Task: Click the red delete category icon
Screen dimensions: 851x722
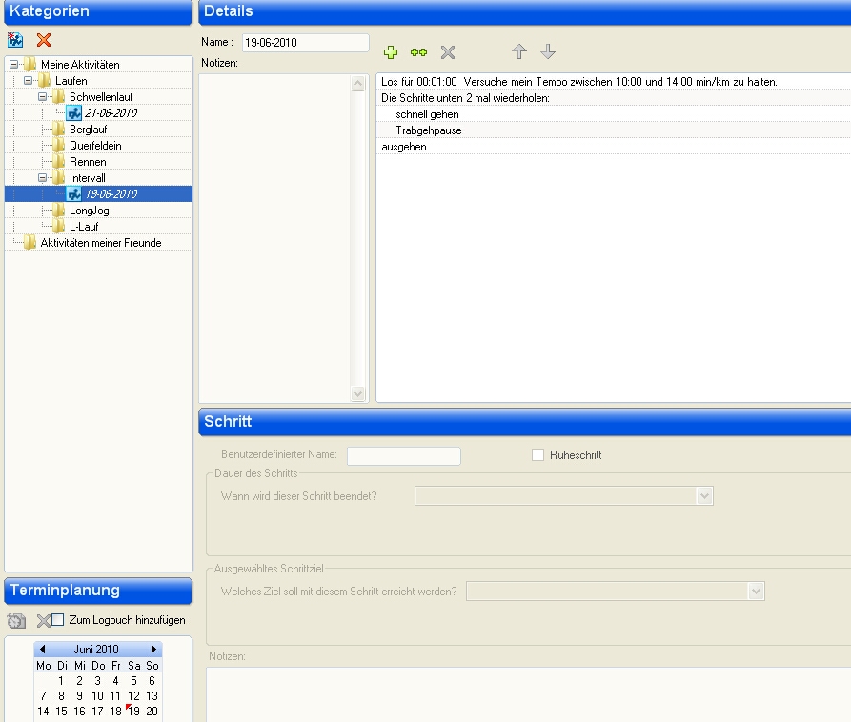Action: 43,40
